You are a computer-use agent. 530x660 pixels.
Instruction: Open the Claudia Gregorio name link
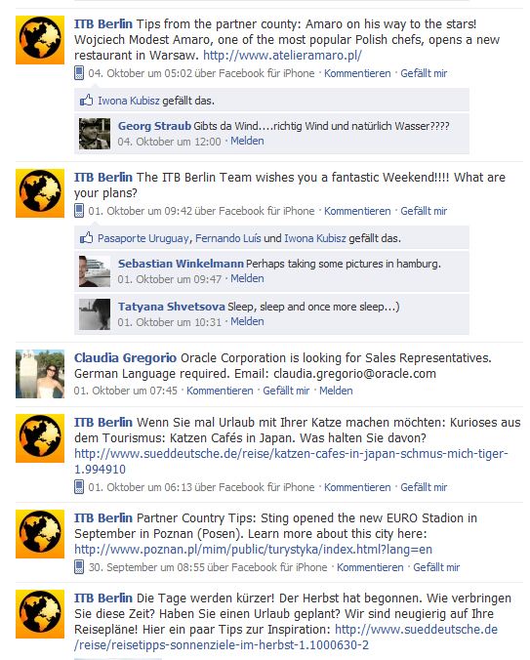[x=125, y=357]
